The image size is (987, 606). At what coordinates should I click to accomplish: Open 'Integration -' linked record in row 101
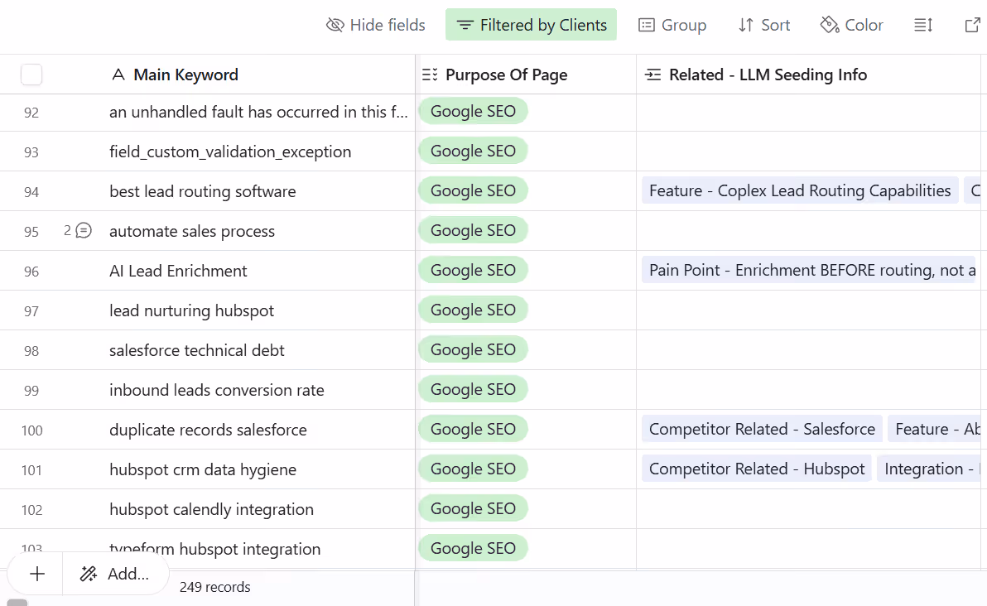pyautogui.click(x=929, y=469)
